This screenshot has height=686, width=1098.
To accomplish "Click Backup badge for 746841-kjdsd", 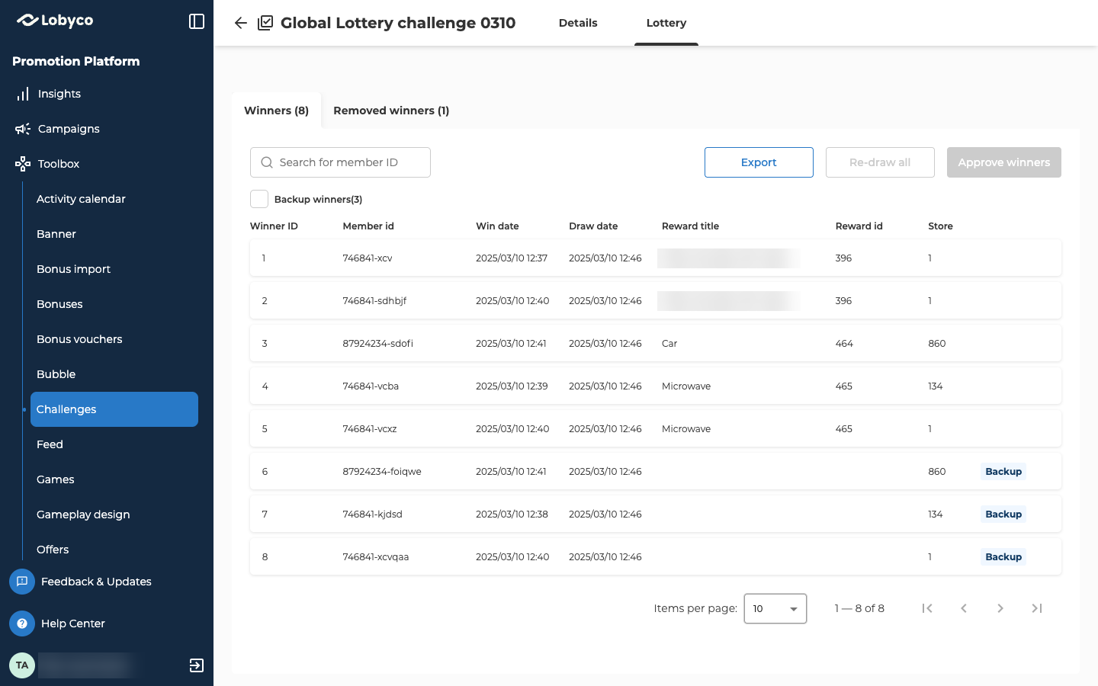I will pos(1003,514).
